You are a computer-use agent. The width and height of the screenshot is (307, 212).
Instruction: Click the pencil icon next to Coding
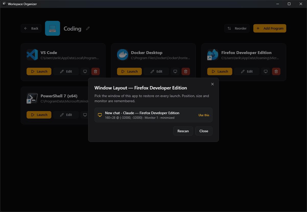click(x=88, y=28)
